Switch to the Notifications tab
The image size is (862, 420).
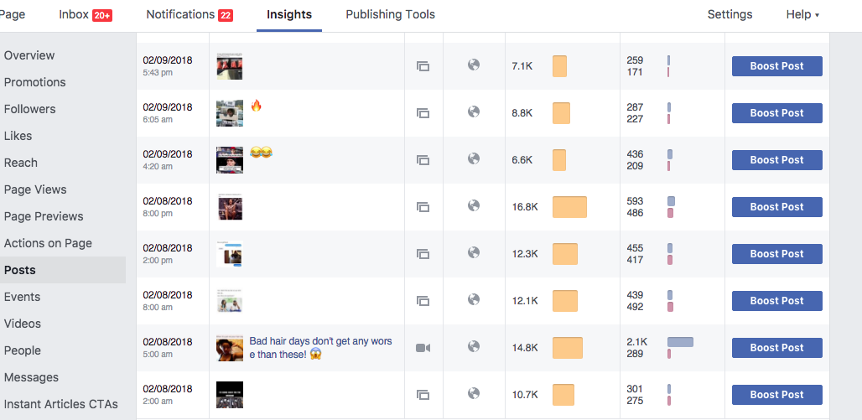(x=189, y=14)
